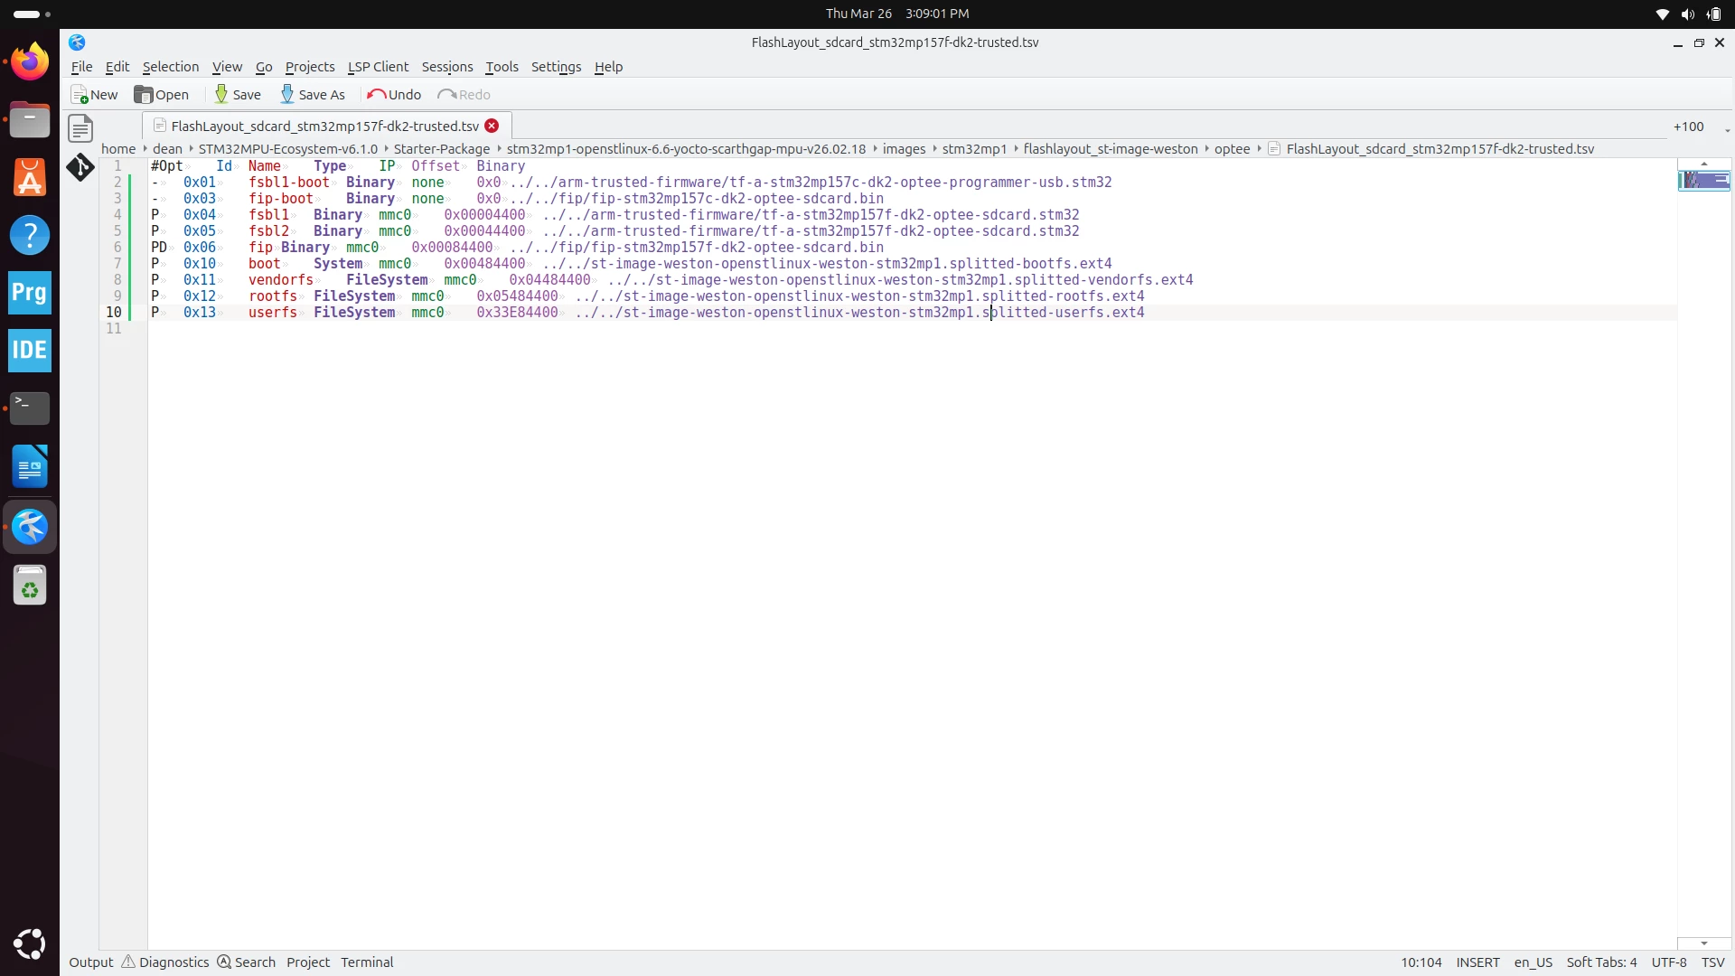This screenshot has height=976, width=1735.
Task: Click scrollbar up arrow above minimap
Action: [1704, 164]
